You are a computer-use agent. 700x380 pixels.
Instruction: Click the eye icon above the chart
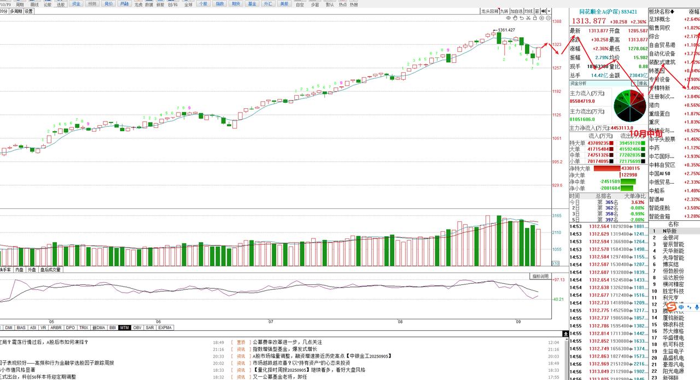tap(509, 18)
